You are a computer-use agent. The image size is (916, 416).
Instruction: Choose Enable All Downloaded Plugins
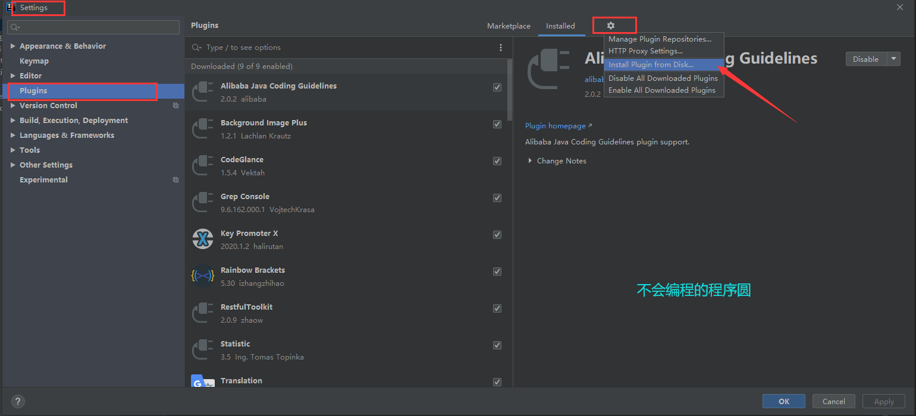664,90
